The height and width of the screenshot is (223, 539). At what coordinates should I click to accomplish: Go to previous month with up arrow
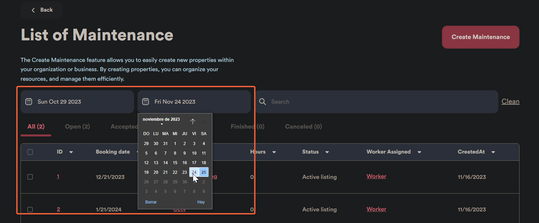[193, 121]
